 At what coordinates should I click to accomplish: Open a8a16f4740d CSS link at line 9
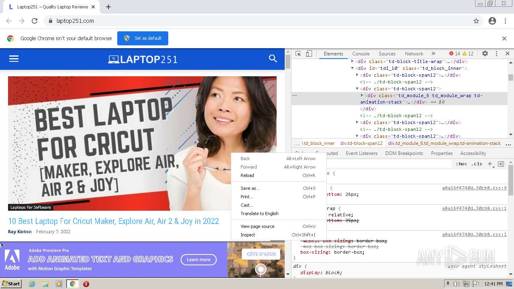(x=474, y=188)
